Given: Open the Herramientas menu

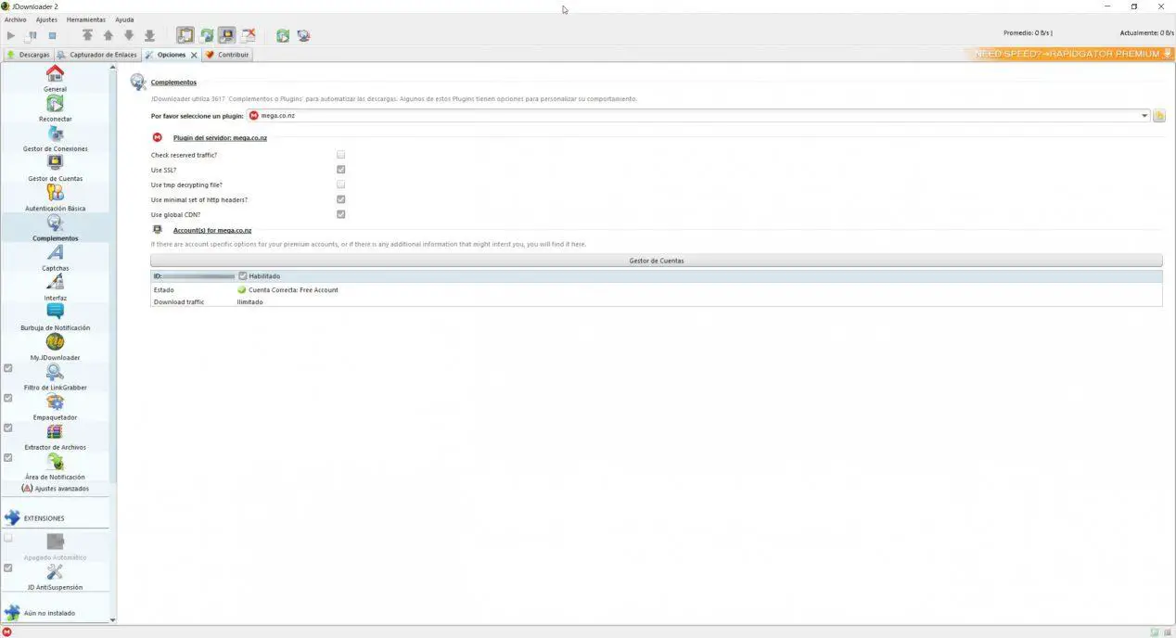Looking at the screenshot, I should tap(86, 19).
